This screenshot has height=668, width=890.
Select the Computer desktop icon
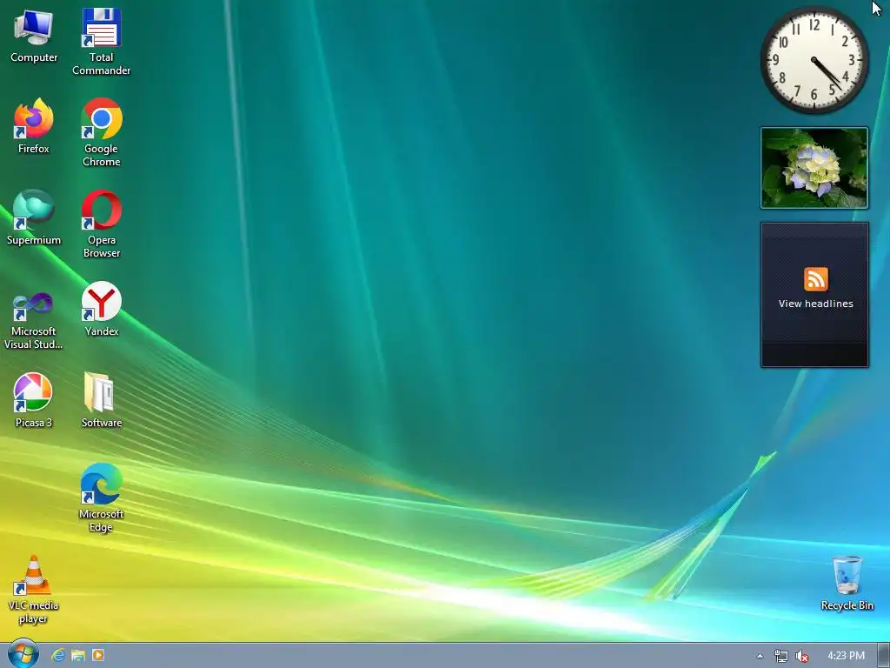34,37
